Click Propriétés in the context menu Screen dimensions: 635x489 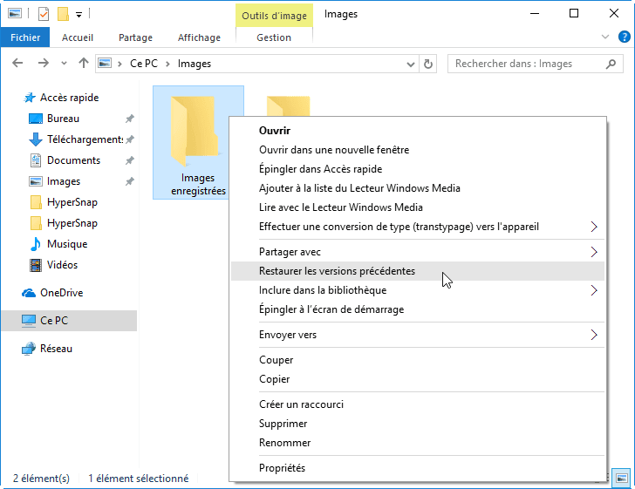pos(282,468)
